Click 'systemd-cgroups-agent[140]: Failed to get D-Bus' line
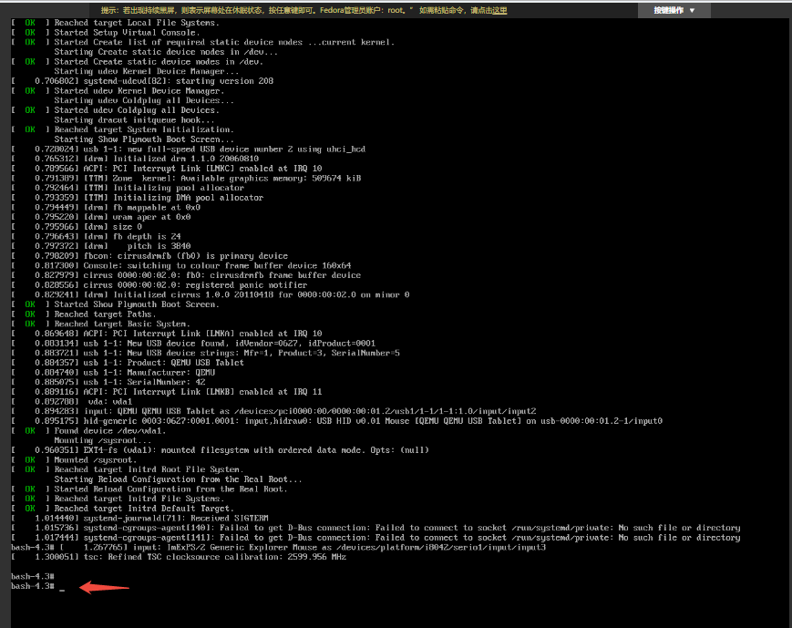This screenshot has width=792, height=628. (375, 528)
